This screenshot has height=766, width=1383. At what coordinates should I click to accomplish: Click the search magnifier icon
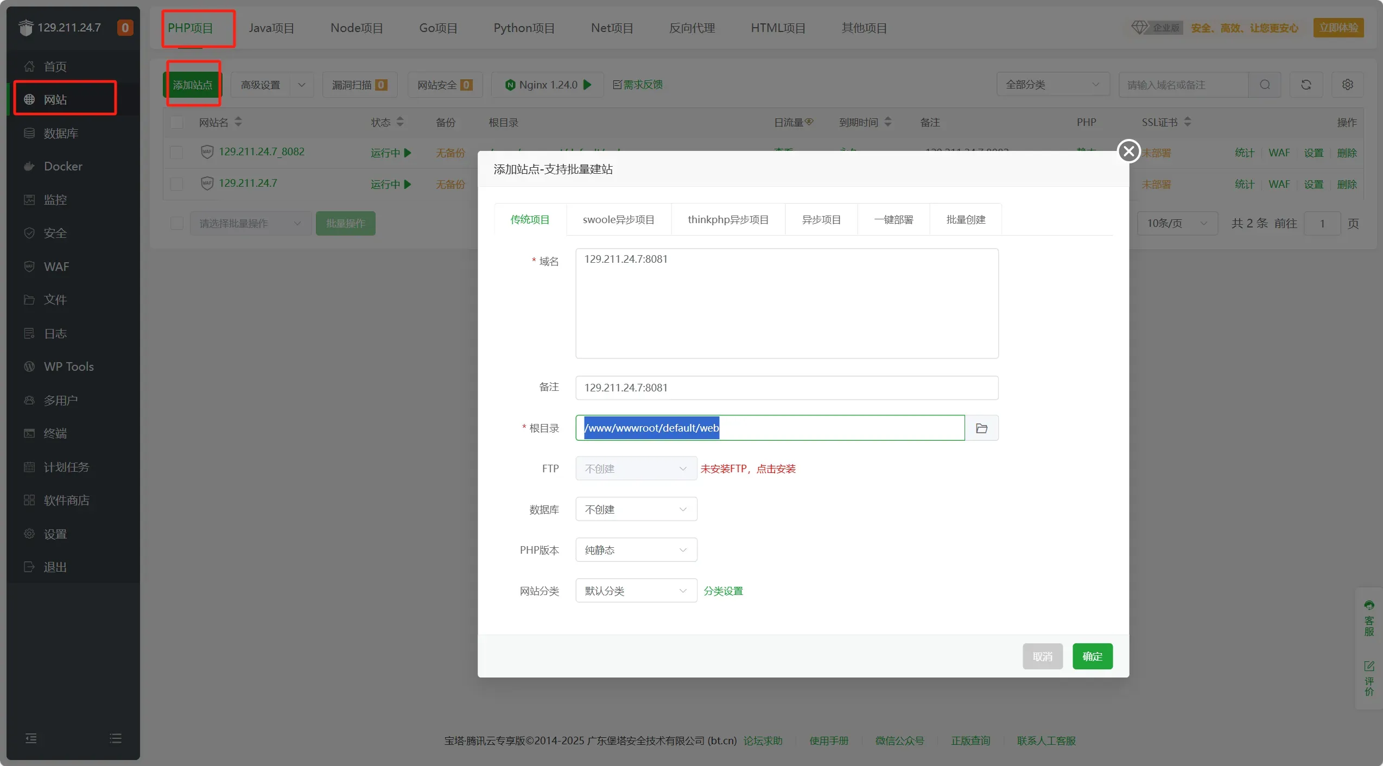pos(1265,85)
